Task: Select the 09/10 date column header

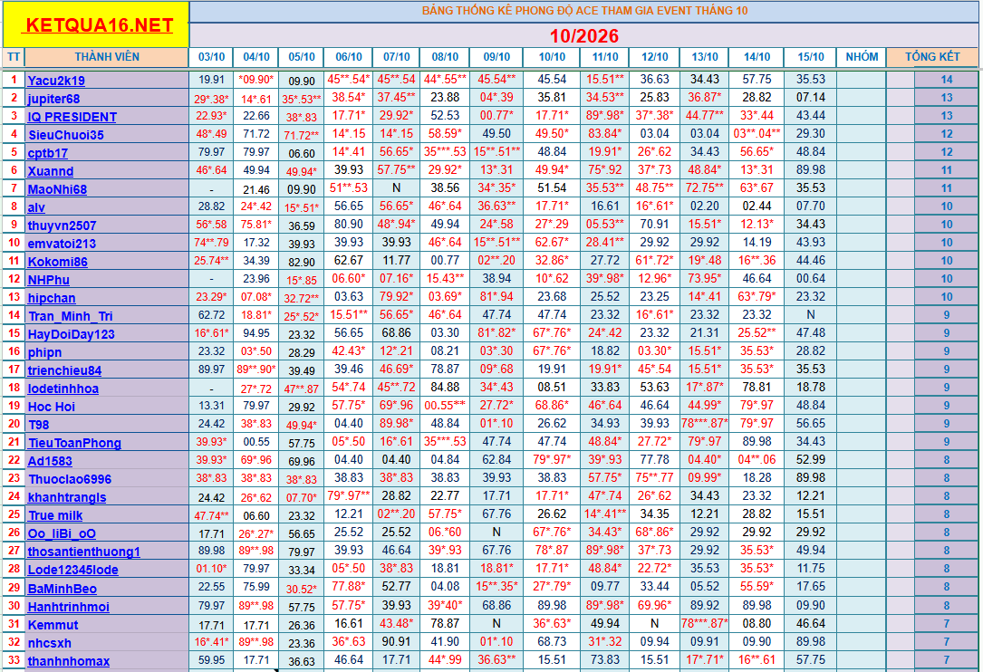Action: (496, 57)
